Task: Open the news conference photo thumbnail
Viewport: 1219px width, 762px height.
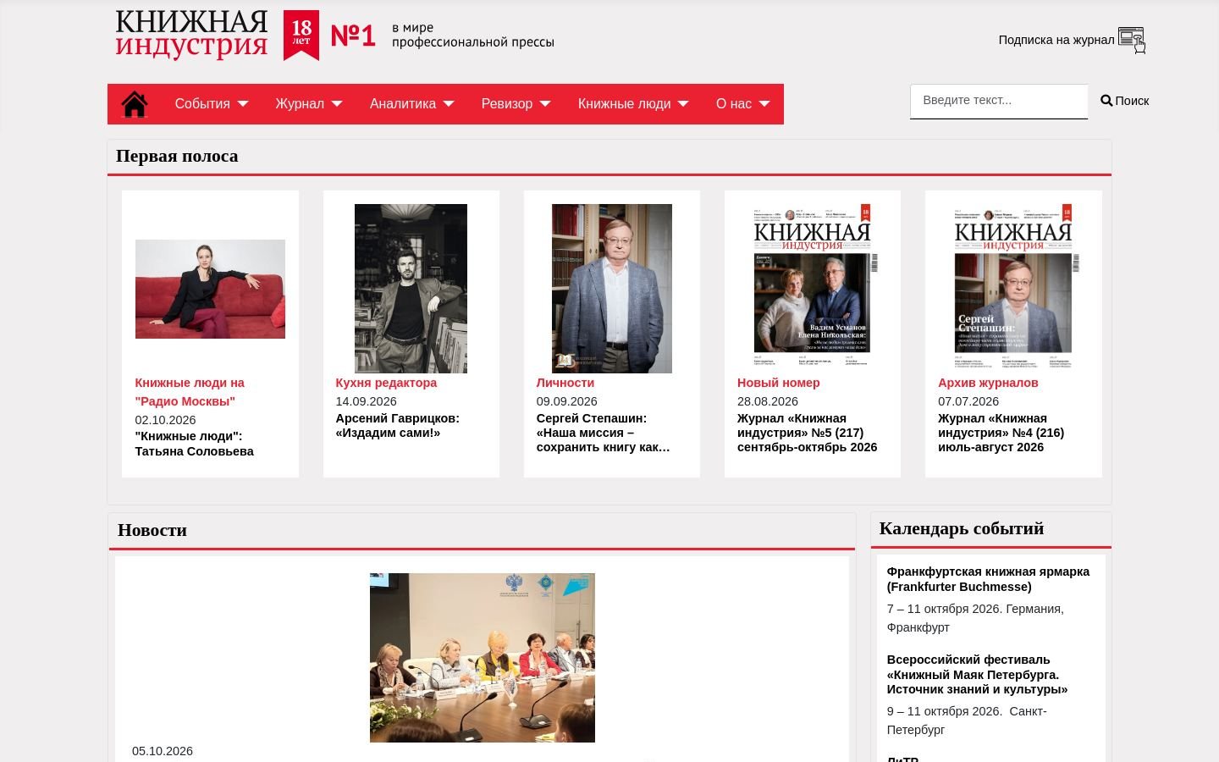Action: (x=483, y=658)
